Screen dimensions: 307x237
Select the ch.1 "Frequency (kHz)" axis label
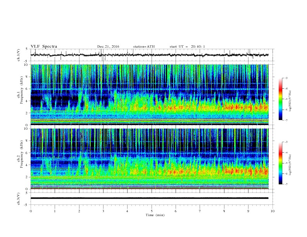coord(22,89)
